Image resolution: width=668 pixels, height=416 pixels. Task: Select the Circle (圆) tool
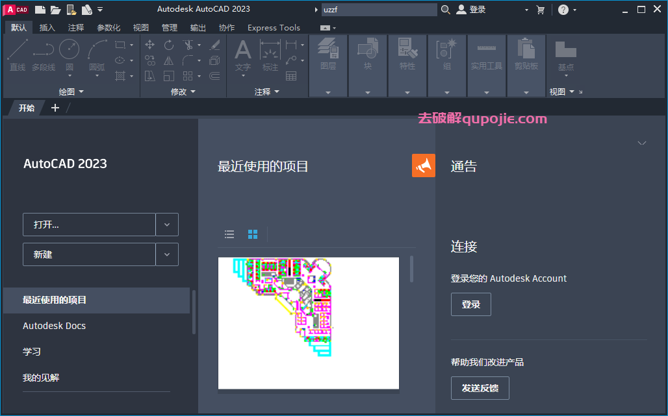tap(69, 55)
